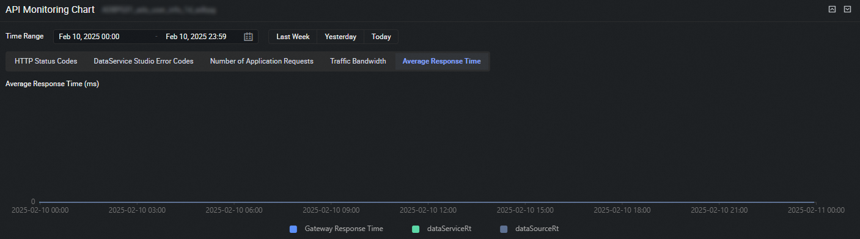Edit the end date Feb 10, 2025 23:59

click(196, 37)
